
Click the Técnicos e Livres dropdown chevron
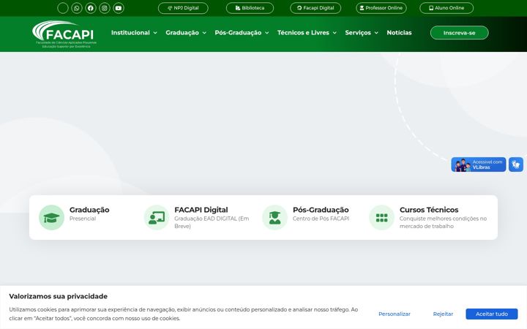[334, 33]
